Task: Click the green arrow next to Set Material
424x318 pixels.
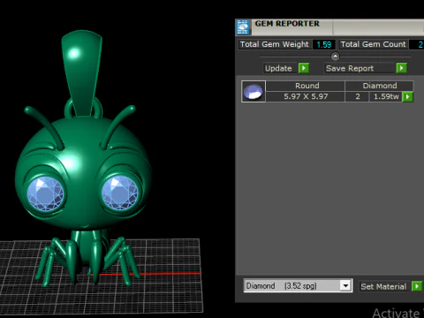Action: tap(417, 286)
